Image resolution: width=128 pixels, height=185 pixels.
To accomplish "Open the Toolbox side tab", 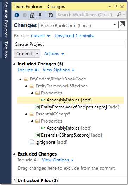I will [6, 49].
